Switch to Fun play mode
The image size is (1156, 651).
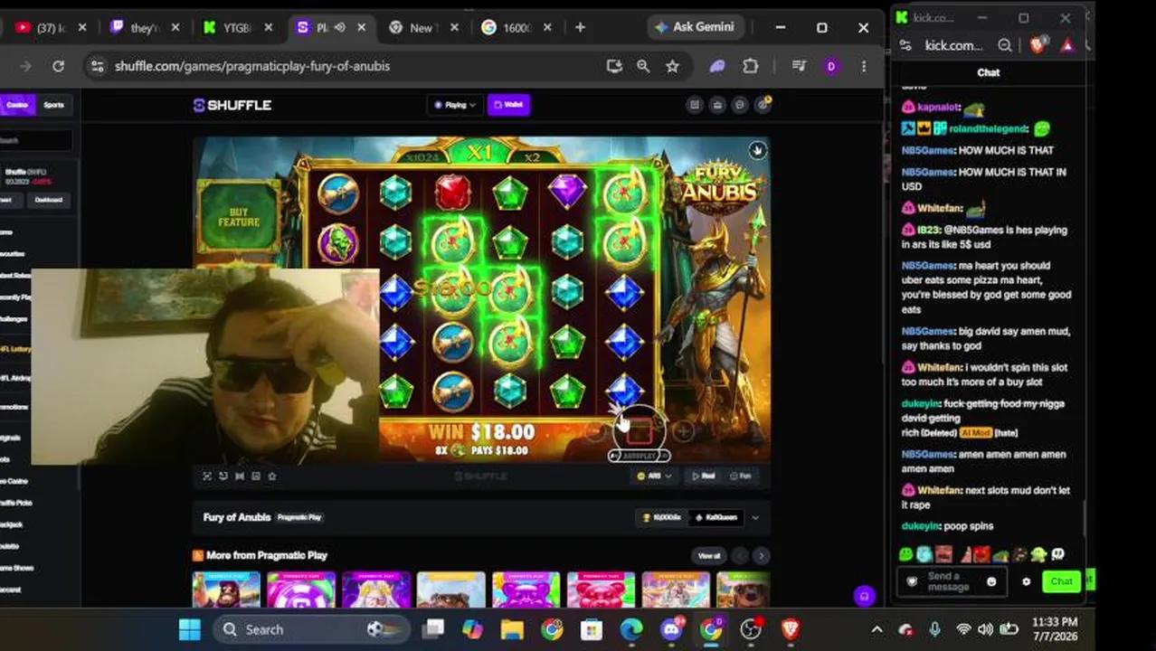coord(740,476)
